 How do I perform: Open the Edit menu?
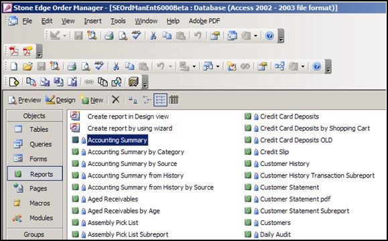[47, 21]
